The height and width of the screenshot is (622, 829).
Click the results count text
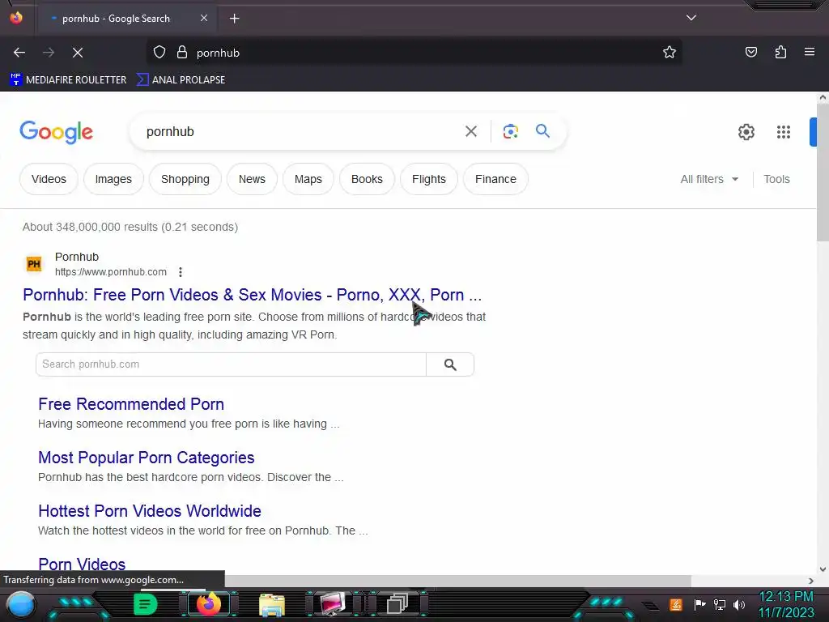[x=130, y=227]
